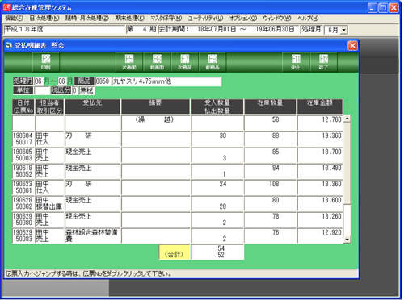The width and height of the screenshot is (404, 300).
Task: Jump to previous product with F8 前商品
Action: (x=213, y=62)
